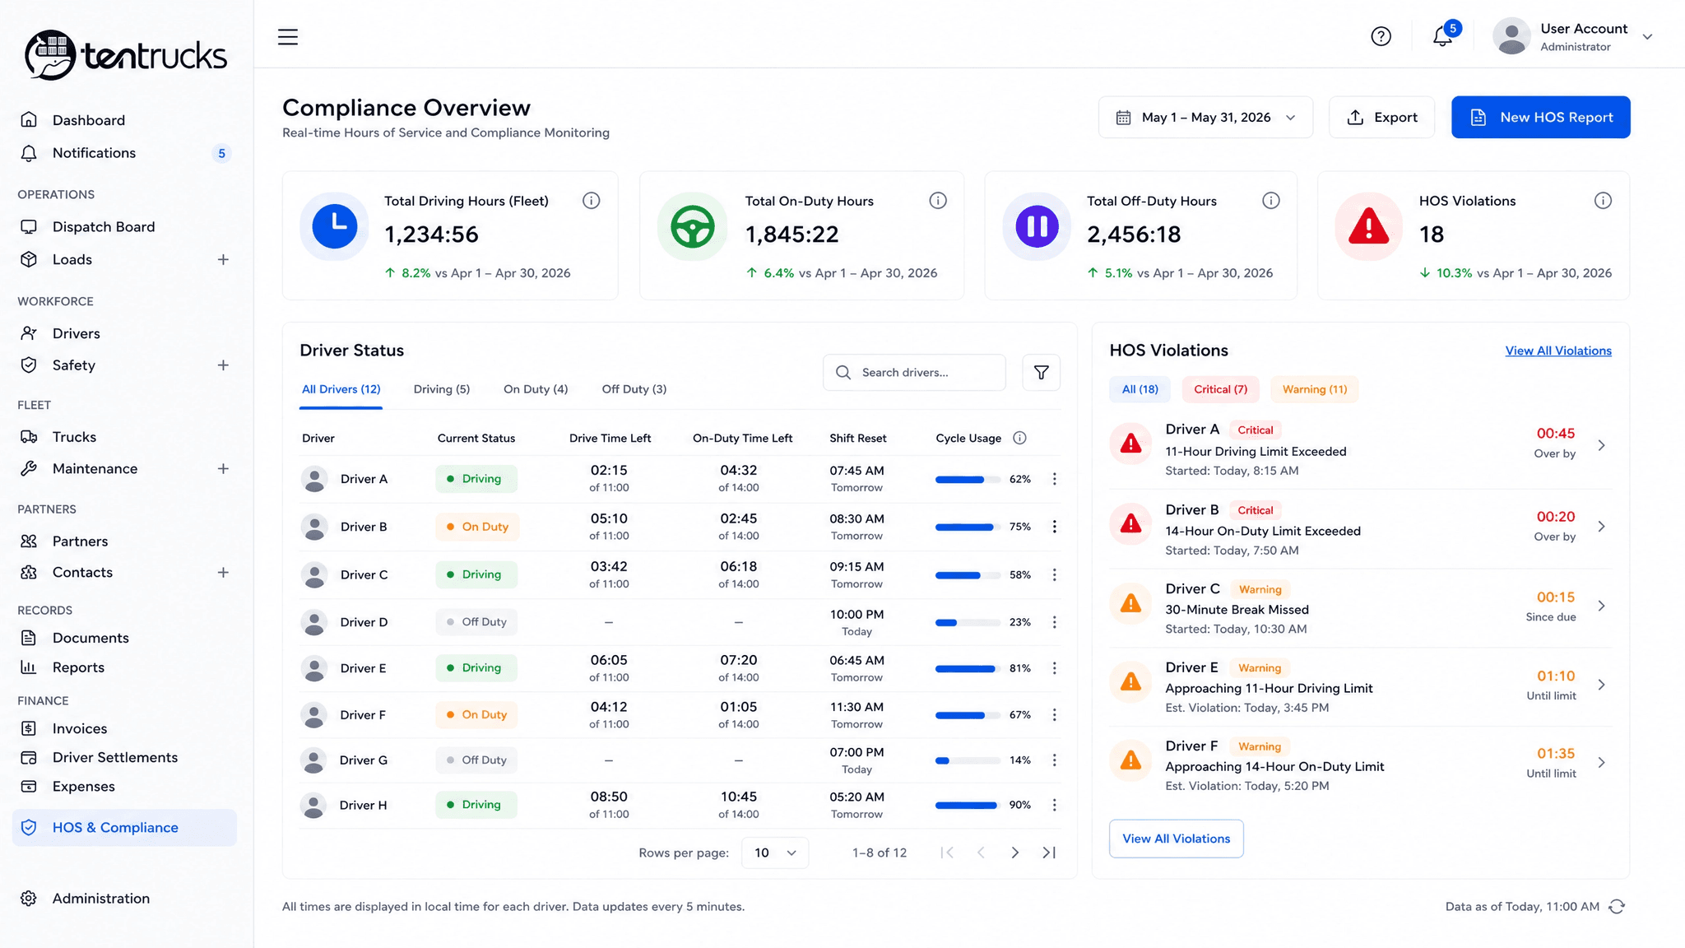Open the User Account dropdown
The image size is (1685, 948).
(1573, 37)
